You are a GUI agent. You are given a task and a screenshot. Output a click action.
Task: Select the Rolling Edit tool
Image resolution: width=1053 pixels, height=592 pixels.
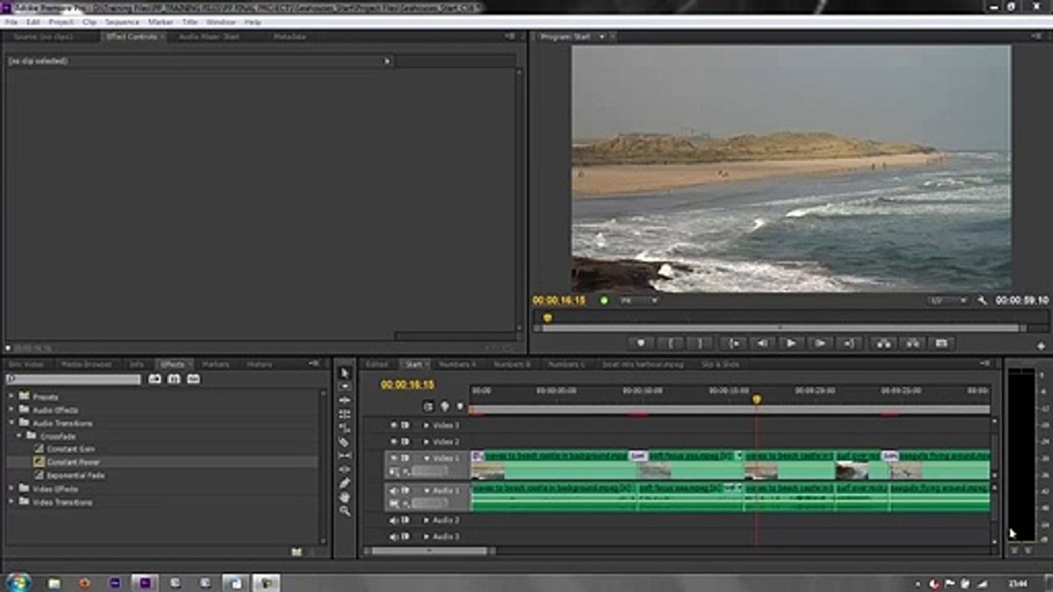pyautogui.click(x=345, y=414)
